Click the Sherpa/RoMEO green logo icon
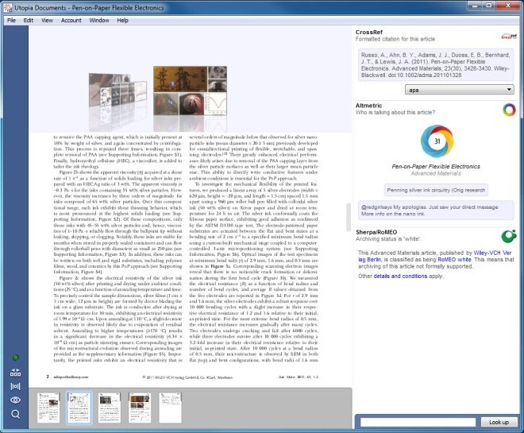The height and width of the screenshot is (433, 524). coord(509,236)
